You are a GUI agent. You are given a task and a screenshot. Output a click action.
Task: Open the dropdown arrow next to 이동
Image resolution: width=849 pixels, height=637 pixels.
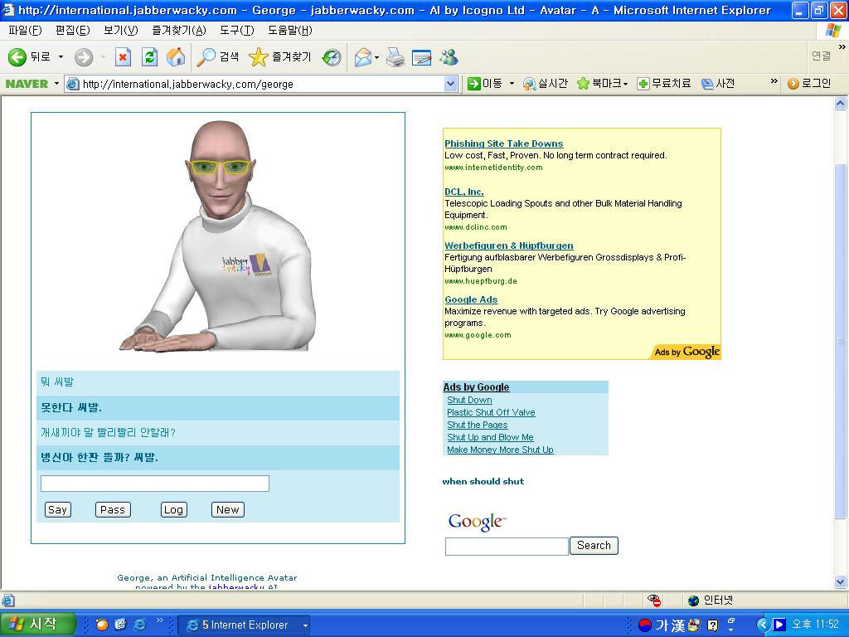coord(512,84)
